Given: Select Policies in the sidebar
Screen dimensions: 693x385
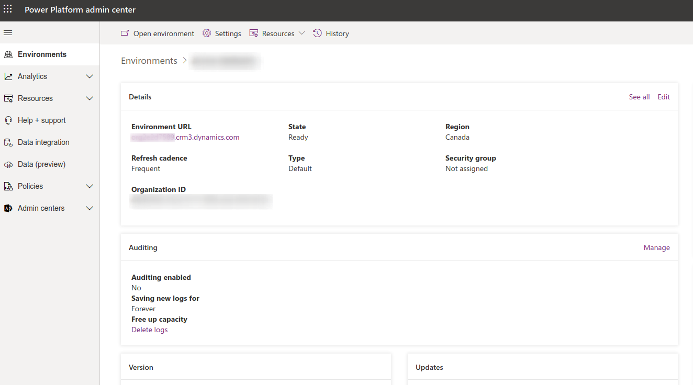Looking at the screenshot, I should [x=50, y=186].
